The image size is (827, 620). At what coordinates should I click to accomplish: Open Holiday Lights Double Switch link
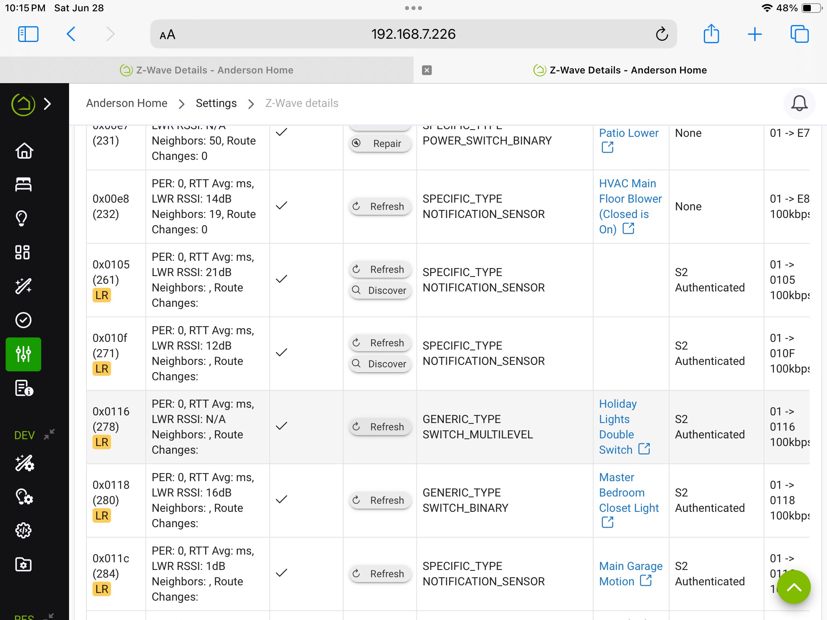pos(624,427)
